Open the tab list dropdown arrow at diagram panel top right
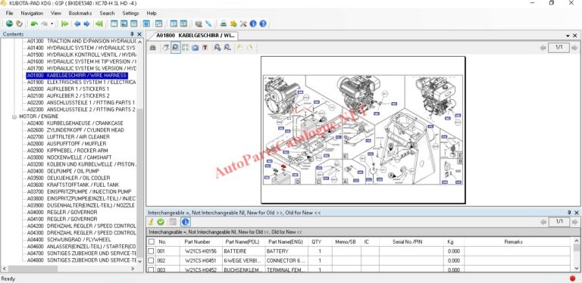Viewport: 582px width, 283px height. [x=568, y=36]
